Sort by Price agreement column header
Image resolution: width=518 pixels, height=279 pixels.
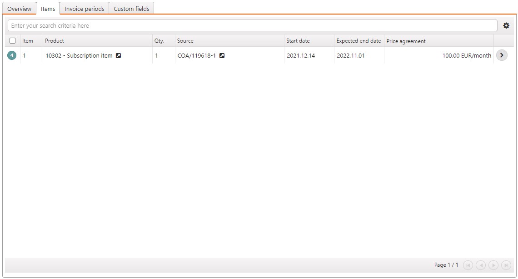406,41
